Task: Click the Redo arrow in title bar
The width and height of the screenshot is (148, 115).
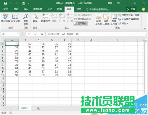Action: 17,3
